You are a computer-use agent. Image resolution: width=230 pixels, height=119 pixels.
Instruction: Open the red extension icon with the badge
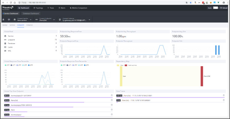(203, 3)
